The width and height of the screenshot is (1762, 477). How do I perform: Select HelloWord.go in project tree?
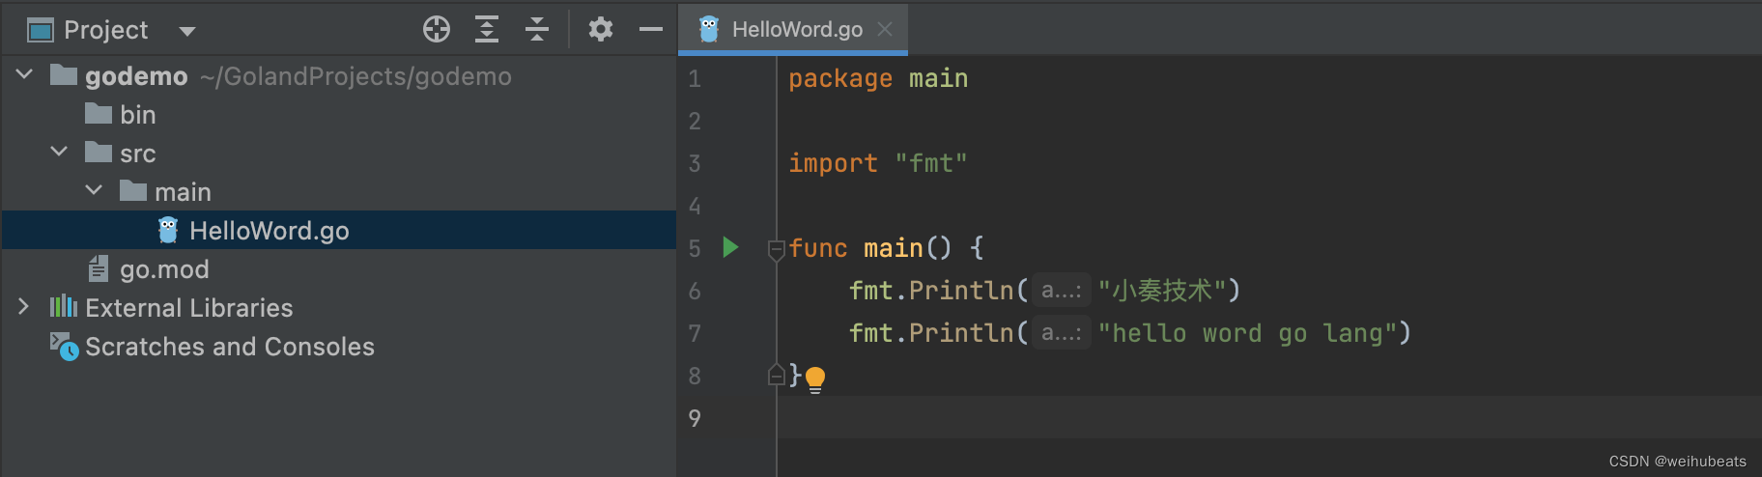pos(269,231)
